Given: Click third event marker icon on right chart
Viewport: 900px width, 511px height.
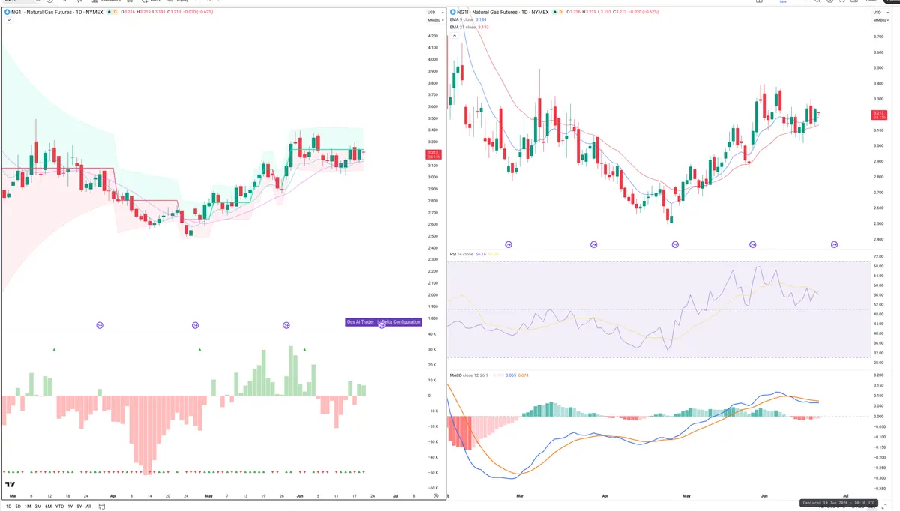Looking at the screenshot, I should (675, 244).
